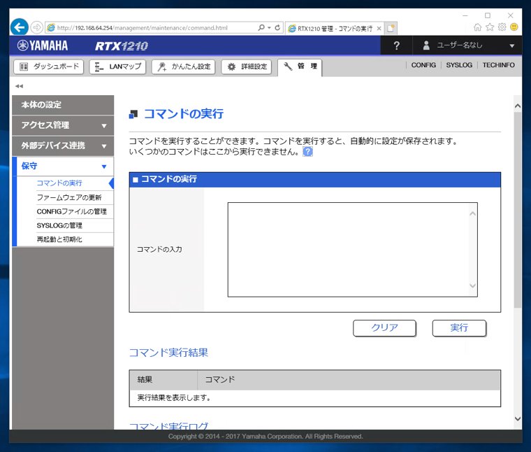Click the 結果 column header
Screen dimensions: 531x452
[163, 380]
